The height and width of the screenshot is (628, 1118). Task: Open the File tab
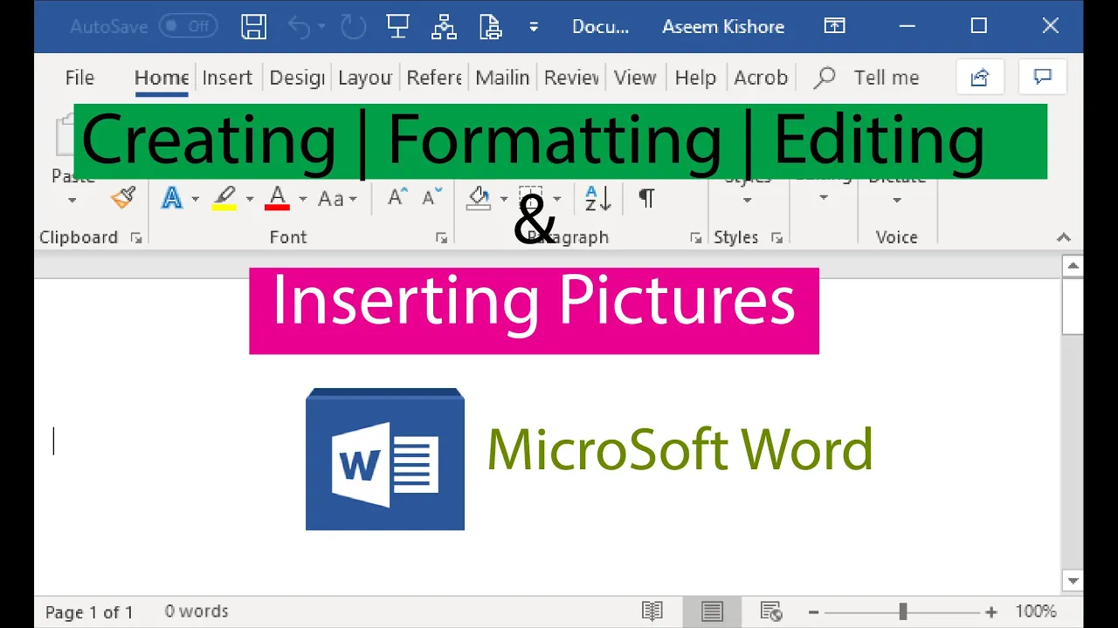(79, 78)
